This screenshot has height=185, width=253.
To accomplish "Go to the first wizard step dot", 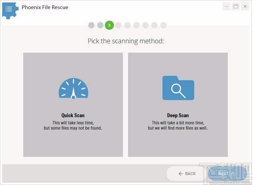I will [x=91, y=25].
